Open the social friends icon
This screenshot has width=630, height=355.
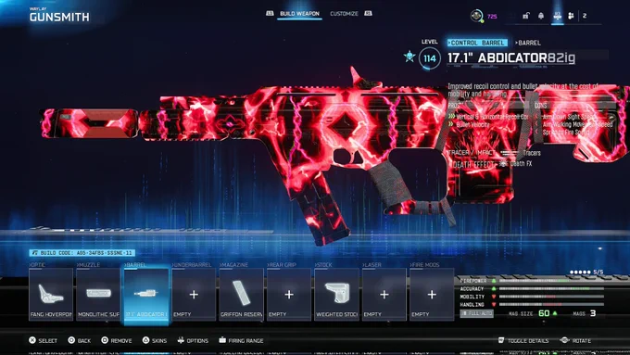[x=571, y=16]
